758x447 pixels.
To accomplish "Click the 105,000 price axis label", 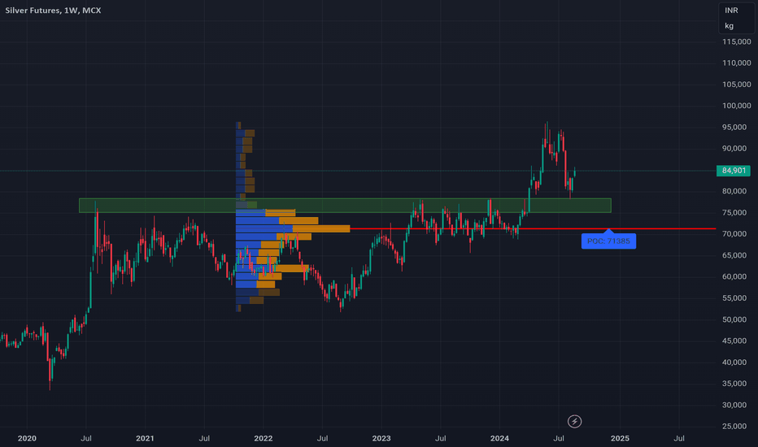I will pos(737,85).
